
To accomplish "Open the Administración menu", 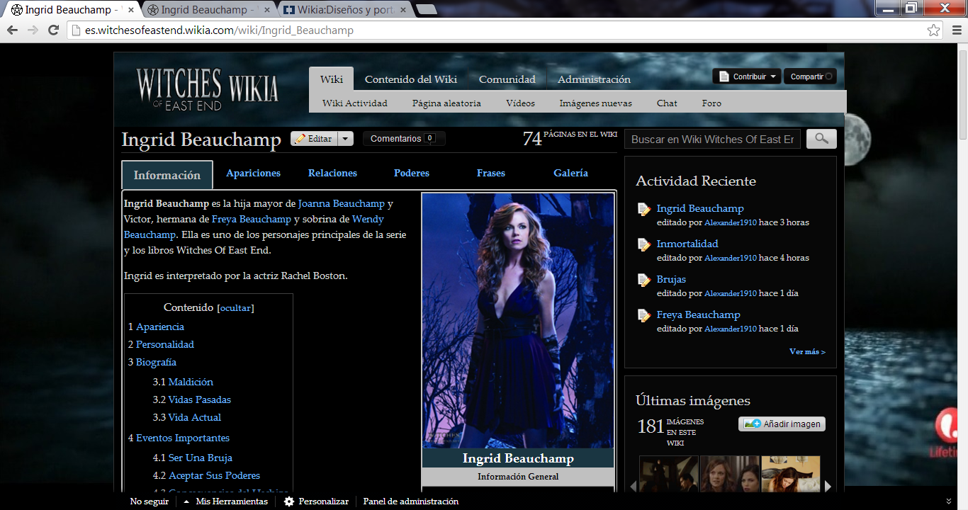I will 594,79.
